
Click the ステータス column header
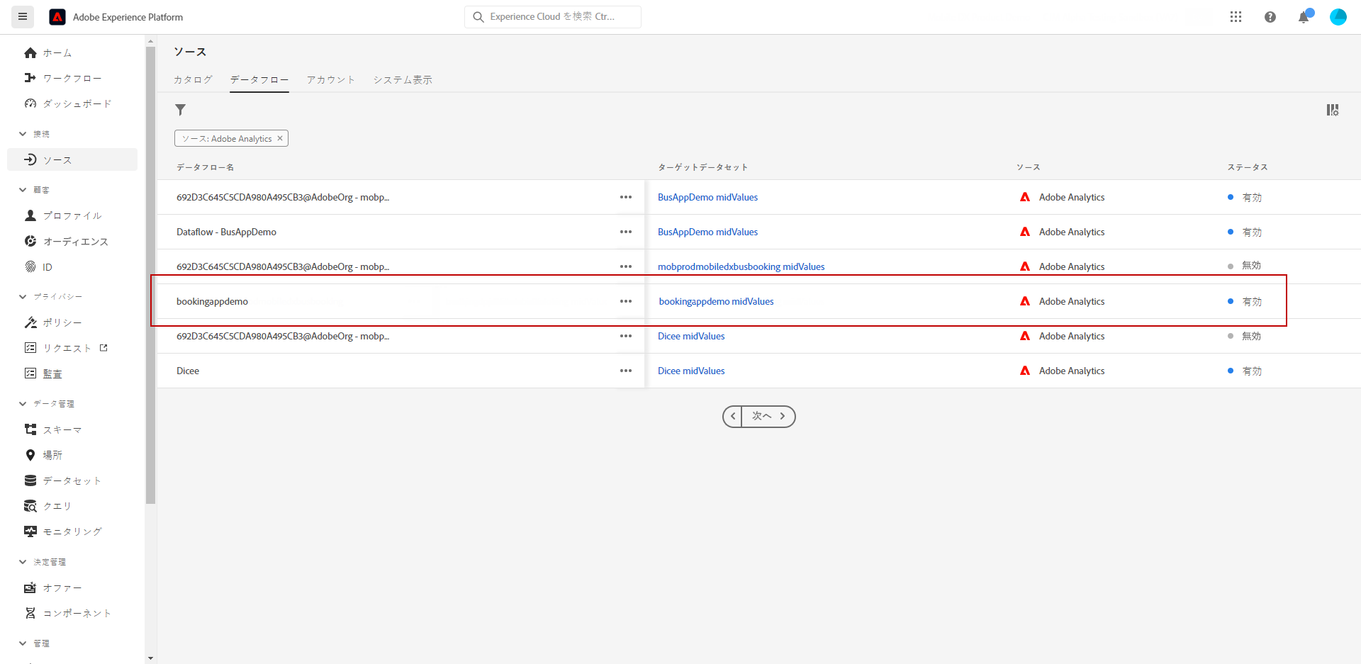pos(1248,167)
